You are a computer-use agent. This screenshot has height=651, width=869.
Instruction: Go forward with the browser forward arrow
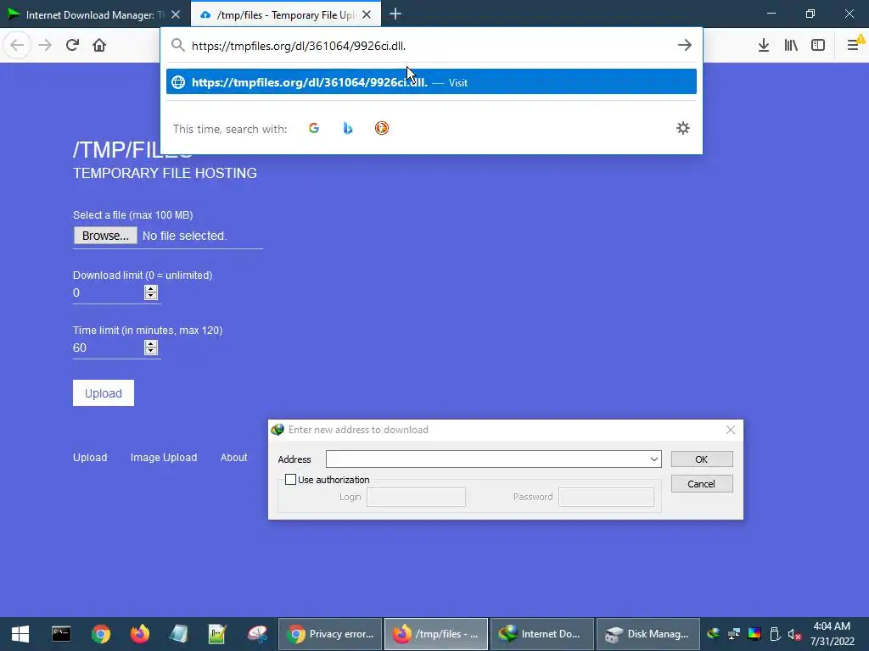tap(45, 45)
